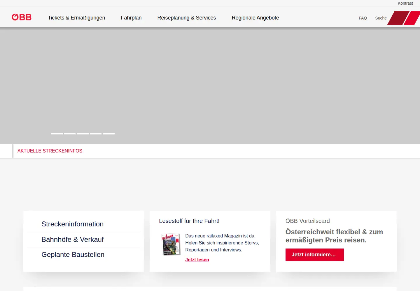Open the Tickets & Ermäßigungen menu

point(76,18)
